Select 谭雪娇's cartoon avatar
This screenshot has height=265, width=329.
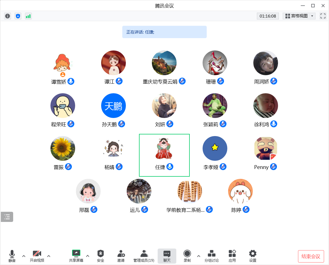pyautogui.click(x=63, y=63)
